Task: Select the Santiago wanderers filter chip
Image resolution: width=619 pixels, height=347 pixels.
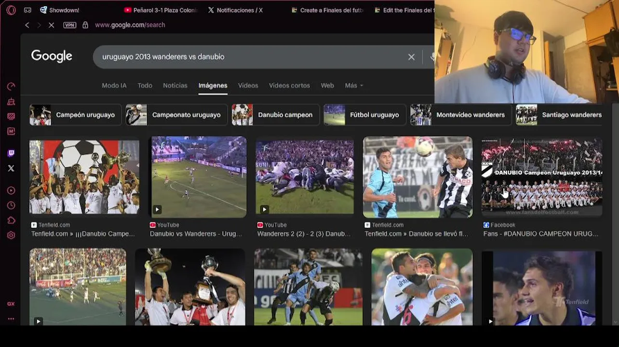Action: pyautogui.click(x=559, y=115)
